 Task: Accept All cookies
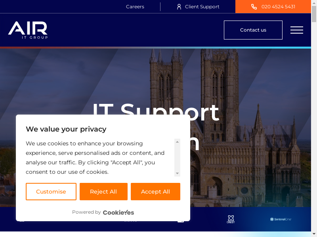coord(155,192)
